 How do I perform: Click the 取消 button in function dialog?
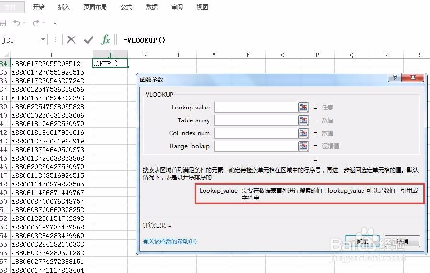click(x=403, y=241)
